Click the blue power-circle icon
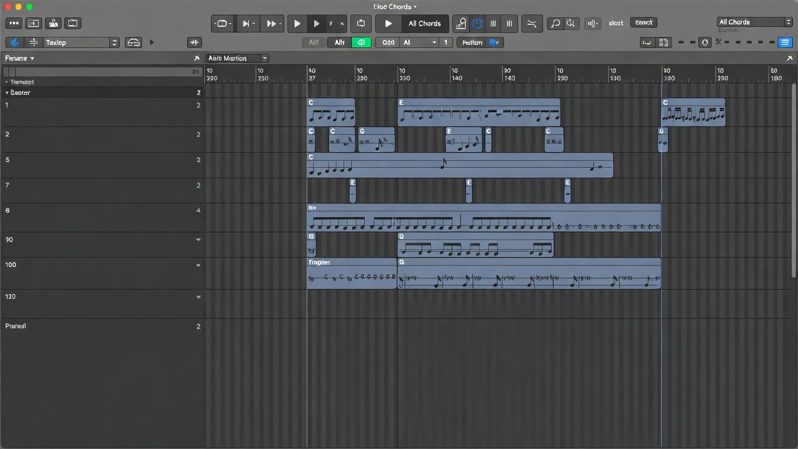Image resolution: width=798 pixels, height=449 pixels. click(x=477, y=24)
